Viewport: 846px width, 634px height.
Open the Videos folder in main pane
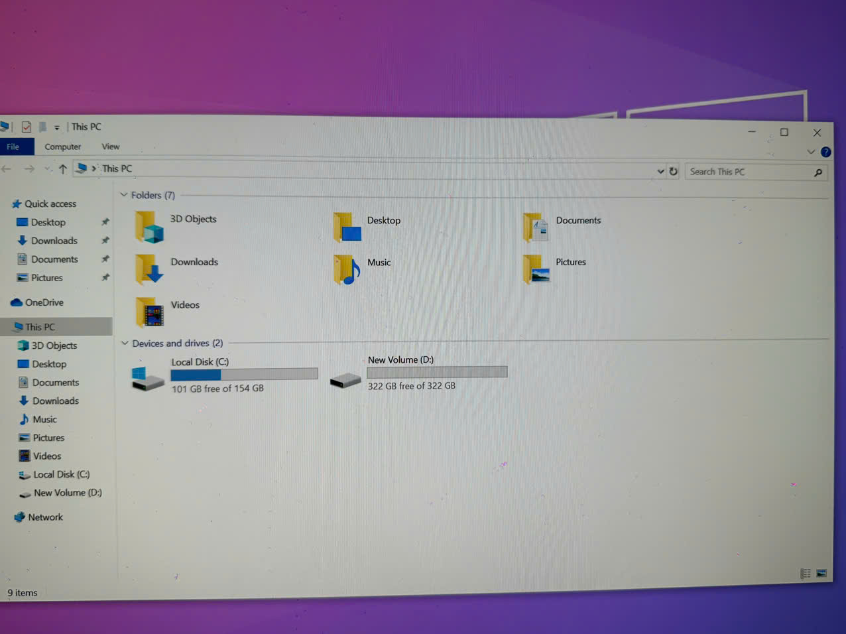point(150,312)
